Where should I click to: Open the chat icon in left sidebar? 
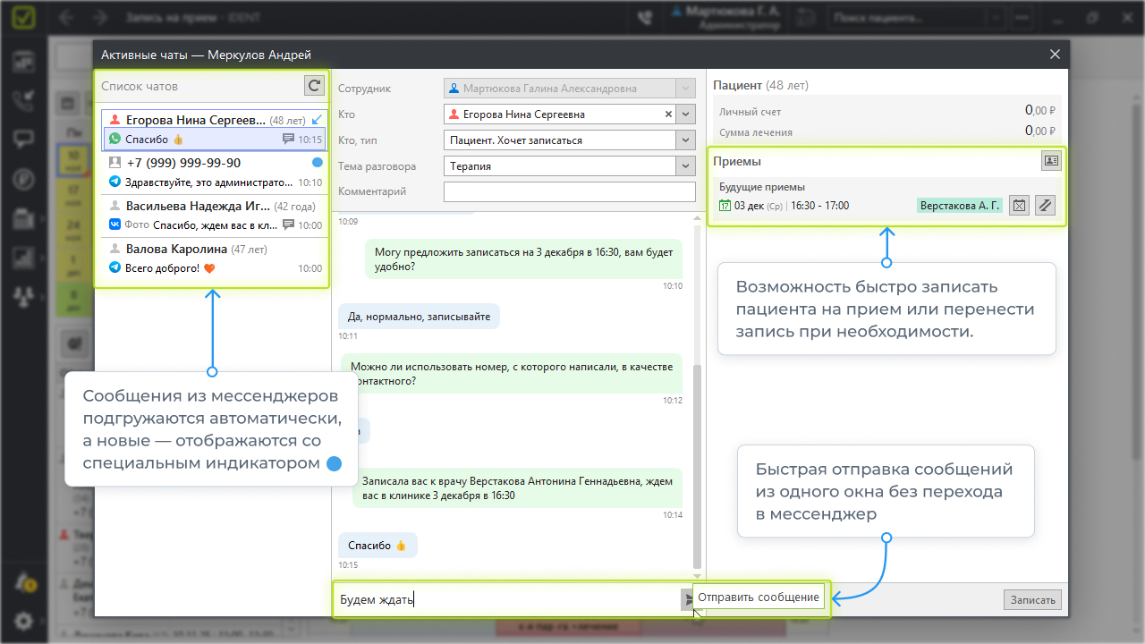coord(23,140)
